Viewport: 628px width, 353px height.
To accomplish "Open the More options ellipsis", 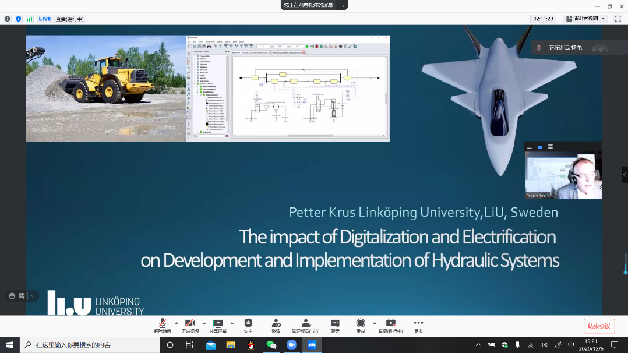I will point(418,324).
